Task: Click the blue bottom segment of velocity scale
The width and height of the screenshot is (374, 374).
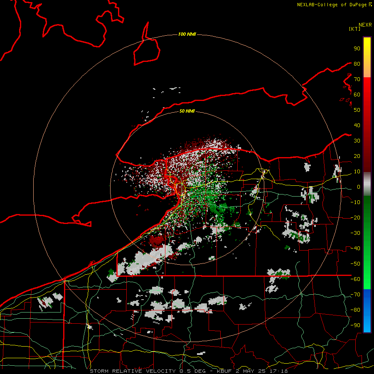Action: (x=367, y=311)
